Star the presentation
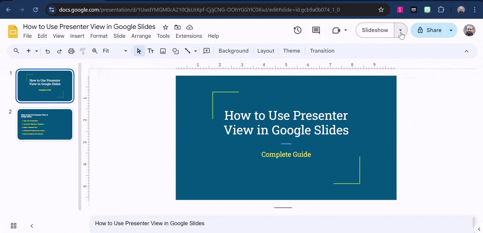This screenshot has height=233, width=483. tap(165, 27)
